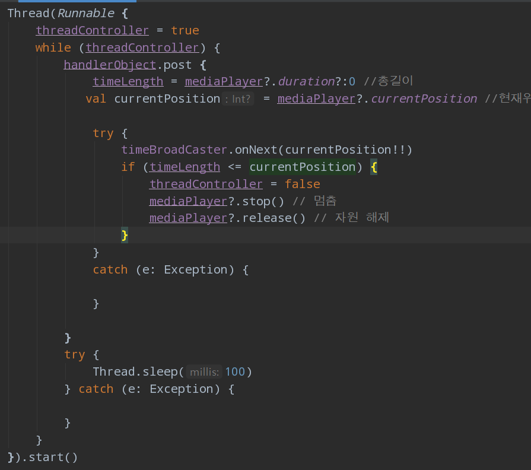
Task: Click the italic 'currentPosition' property after mediaPlayer
Action: pyautogui.click(x=424, y=99)
